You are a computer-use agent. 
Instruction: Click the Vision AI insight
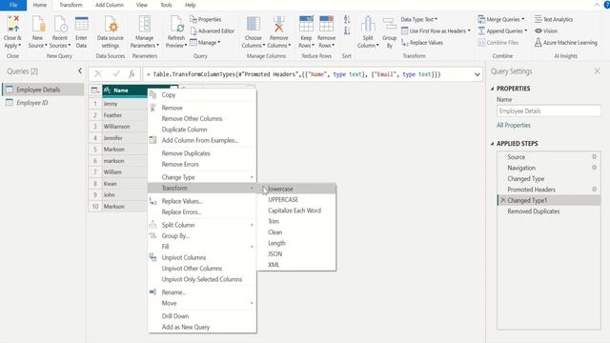coord(546,30)
